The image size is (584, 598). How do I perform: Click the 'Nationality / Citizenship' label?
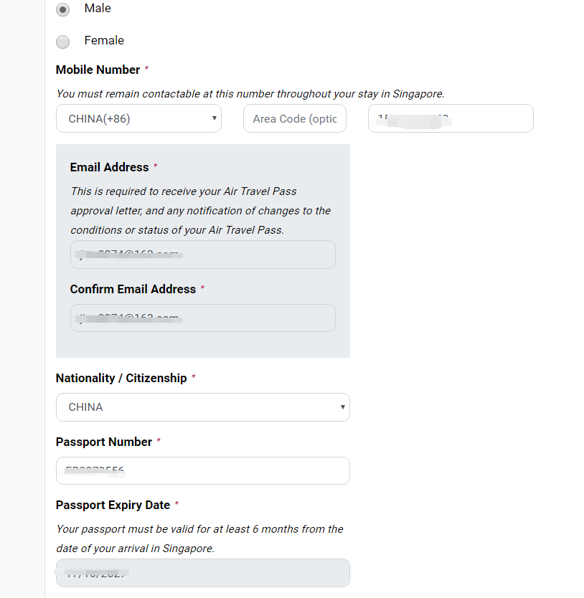[121, 379]
